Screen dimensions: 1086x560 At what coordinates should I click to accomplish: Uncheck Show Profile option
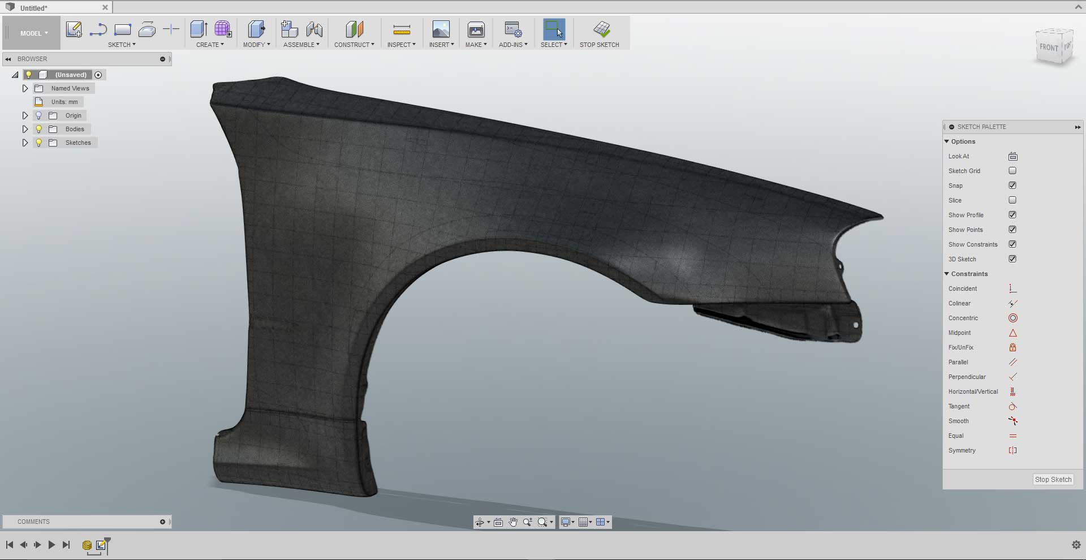[1012, 215]
